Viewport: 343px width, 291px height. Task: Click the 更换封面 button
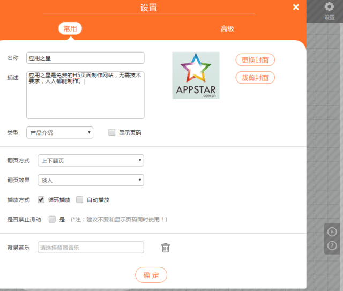point(255,60)
